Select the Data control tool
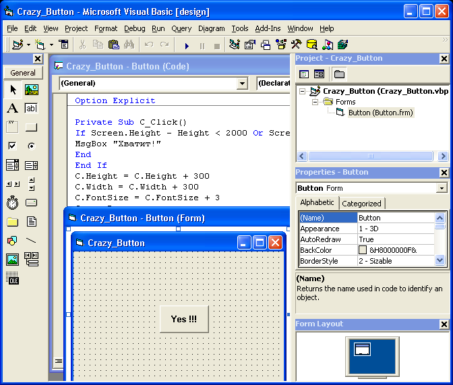Viewport: 453px width, 385px height. pos(31,260)
